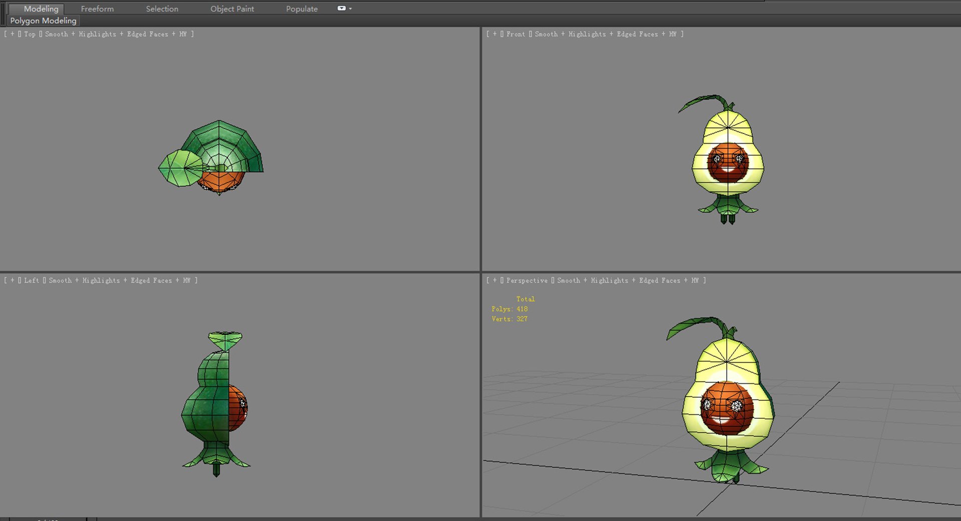961x521 pixels.
Task: Open the Populate ribbon tab
Action: point(302,9)
